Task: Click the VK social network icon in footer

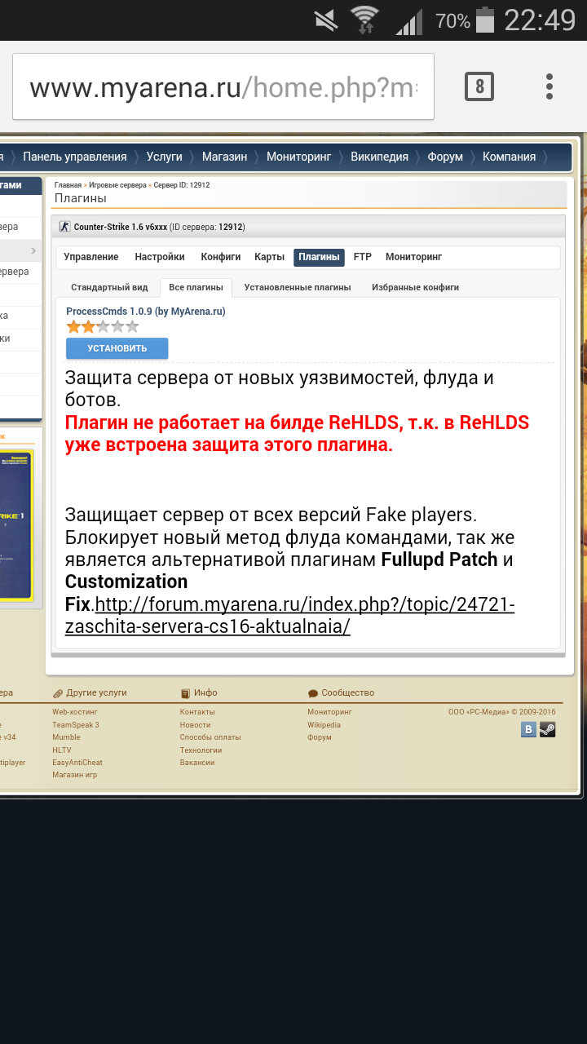Action: [529, 730]
